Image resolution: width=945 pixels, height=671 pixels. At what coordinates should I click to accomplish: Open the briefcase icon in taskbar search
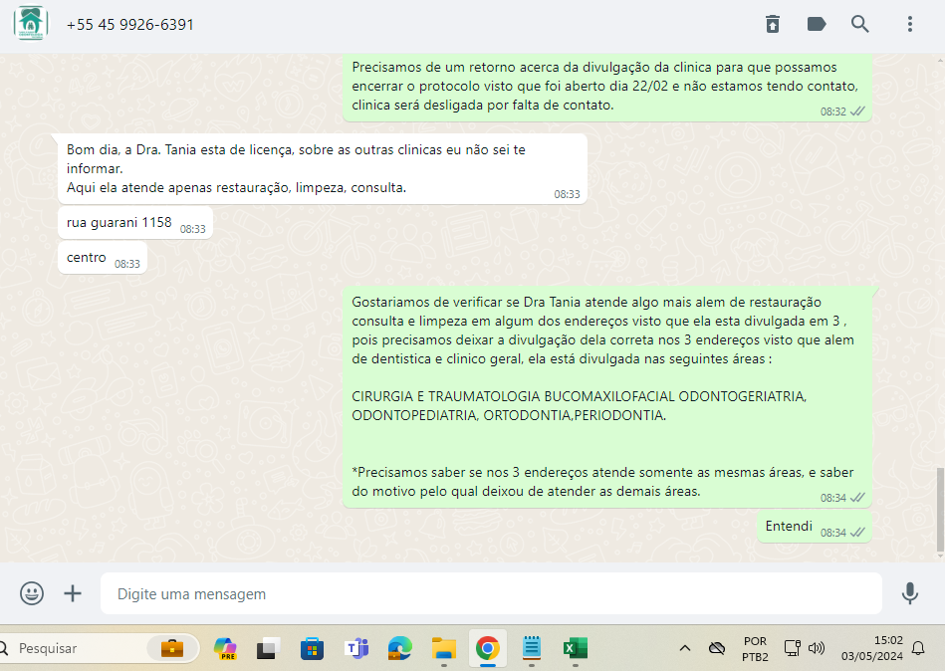tap(172, 648)
